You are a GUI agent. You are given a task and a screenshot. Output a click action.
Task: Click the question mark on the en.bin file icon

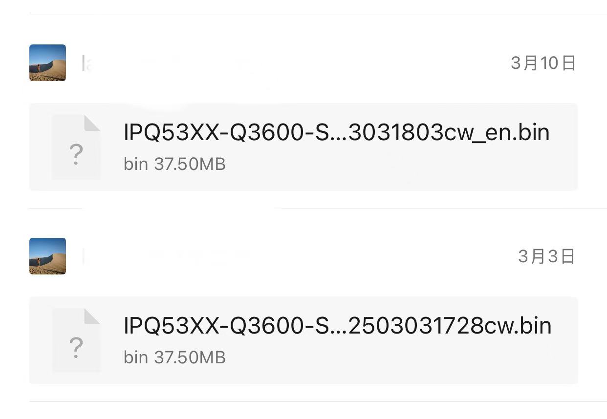point(76,154)
